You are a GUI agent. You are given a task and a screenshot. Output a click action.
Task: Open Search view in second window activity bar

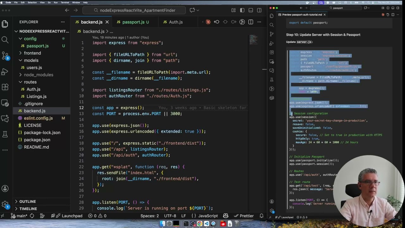[271, 25]
